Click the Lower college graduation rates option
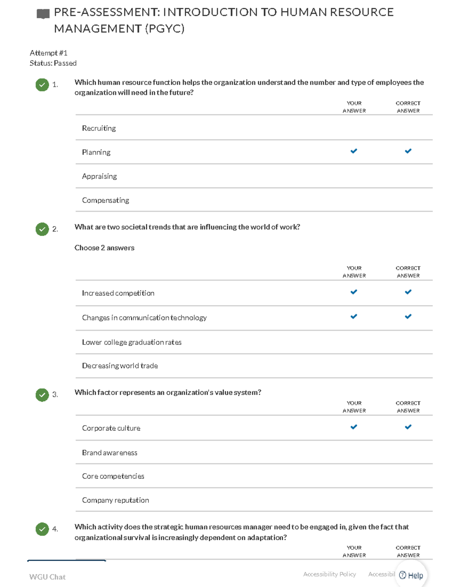The width and height of the screenshot is (453, 587). pos(132,342)
